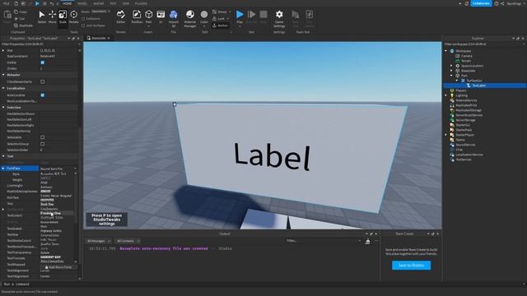
Task: Open the Terrain Editor
Action: 121,16
